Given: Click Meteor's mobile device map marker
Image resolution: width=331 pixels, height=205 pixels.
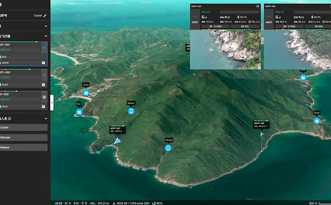Looking at the screenshot, I should click(131, 111).
